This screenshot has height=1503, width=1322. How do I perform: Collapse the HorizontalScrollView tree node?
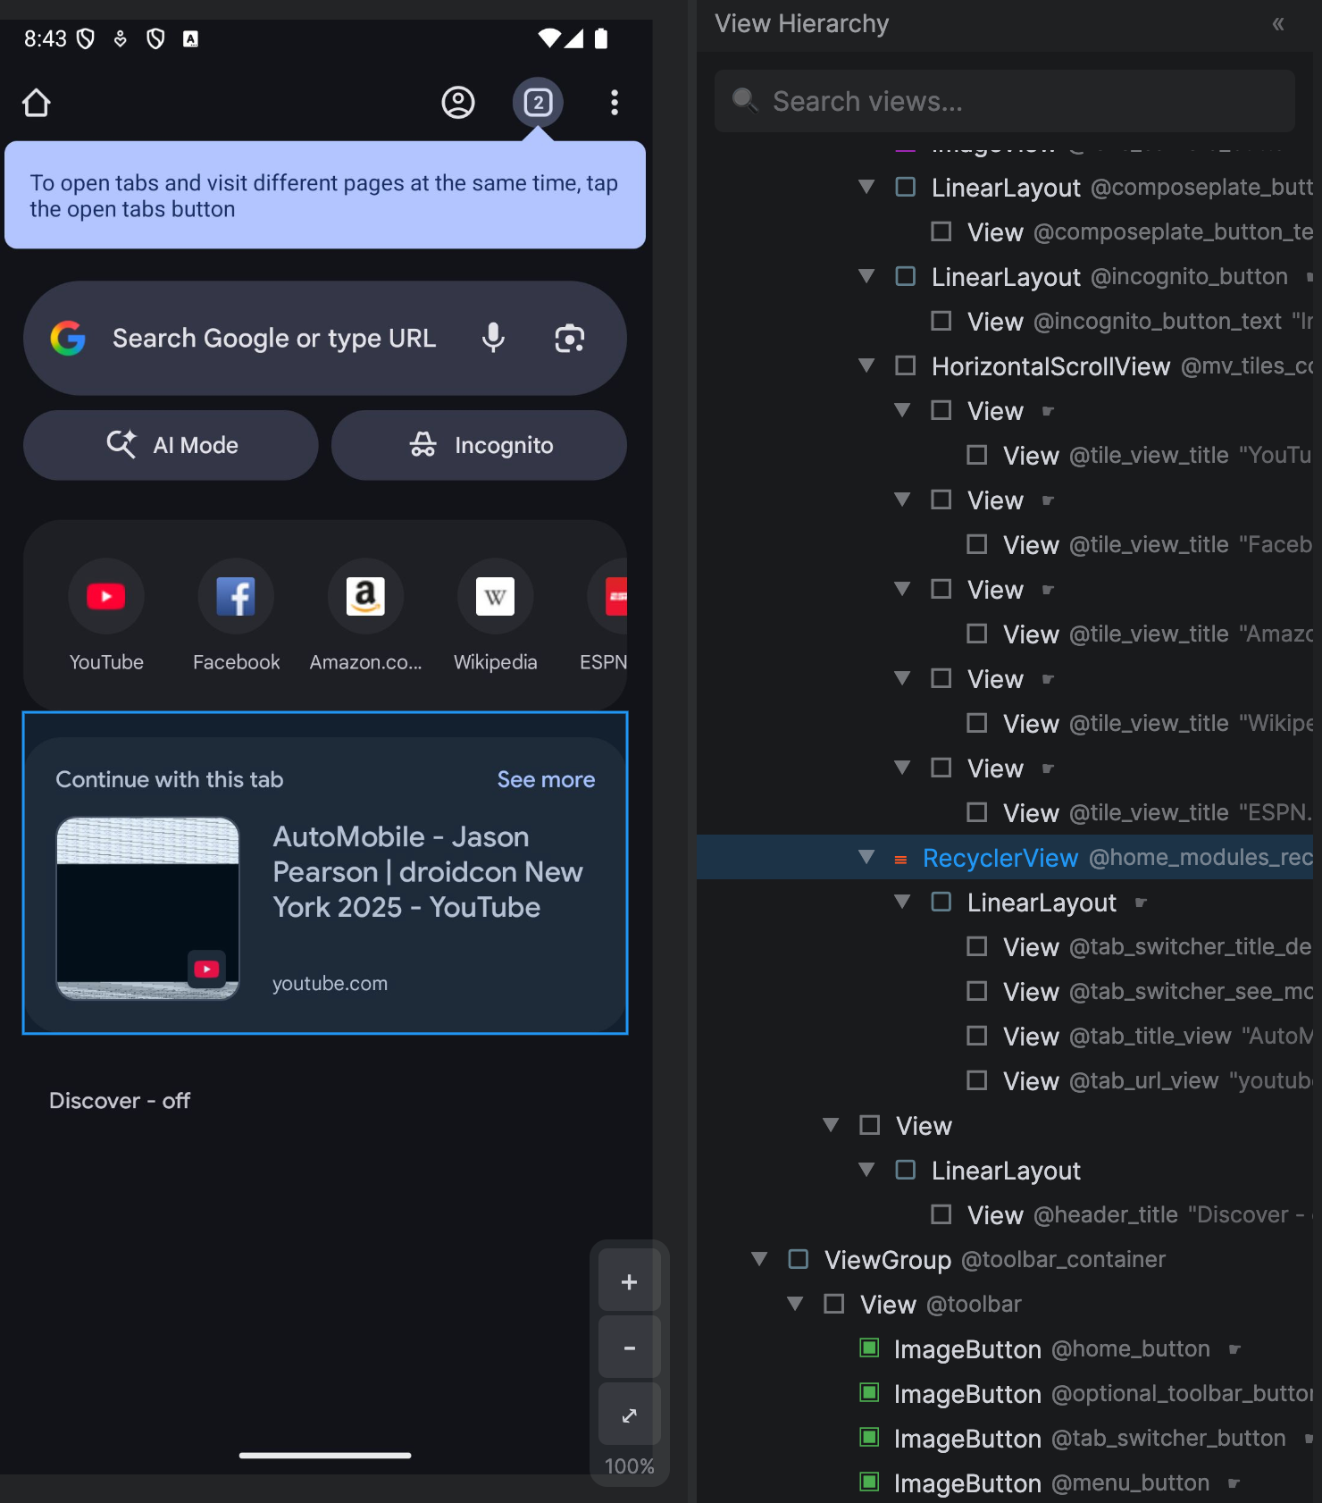866,365
